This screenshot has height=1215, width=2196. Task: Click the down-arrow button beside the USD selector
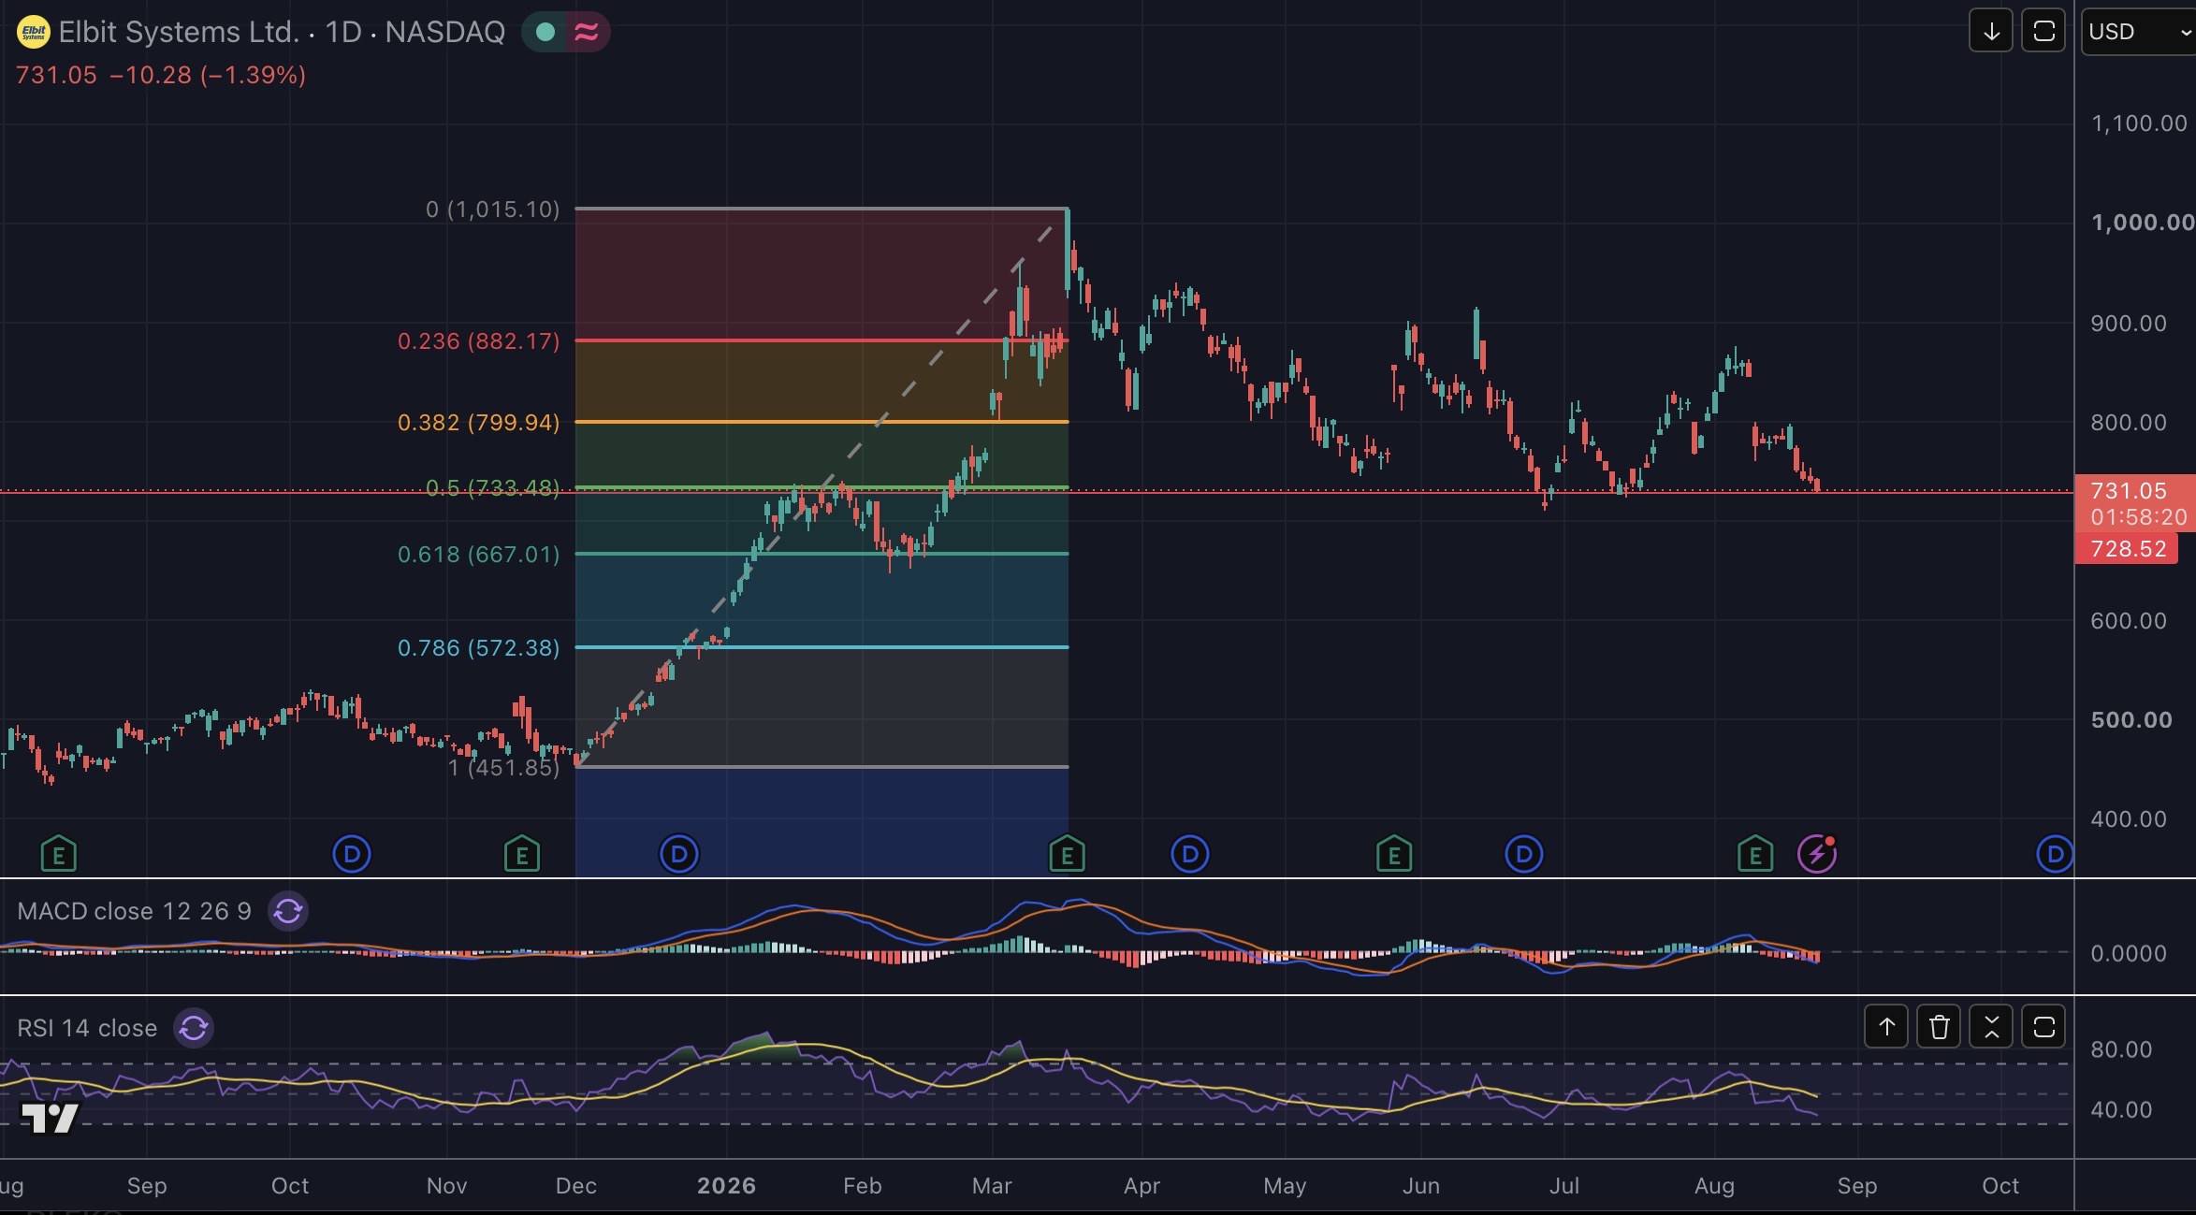[1991, 32]
